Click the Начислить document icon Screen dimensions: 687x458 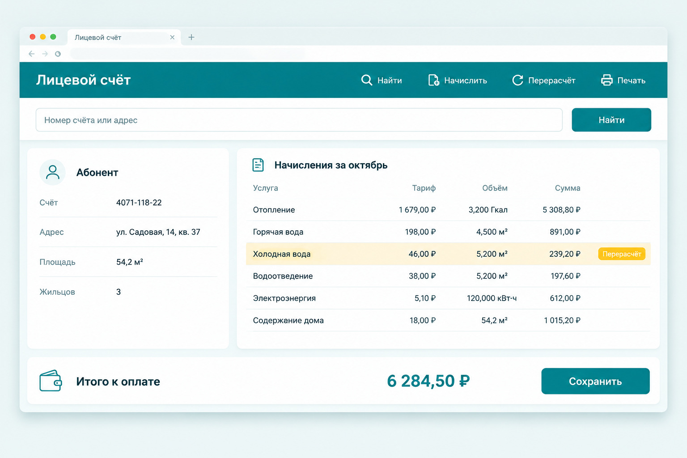(x=433, y=80)
